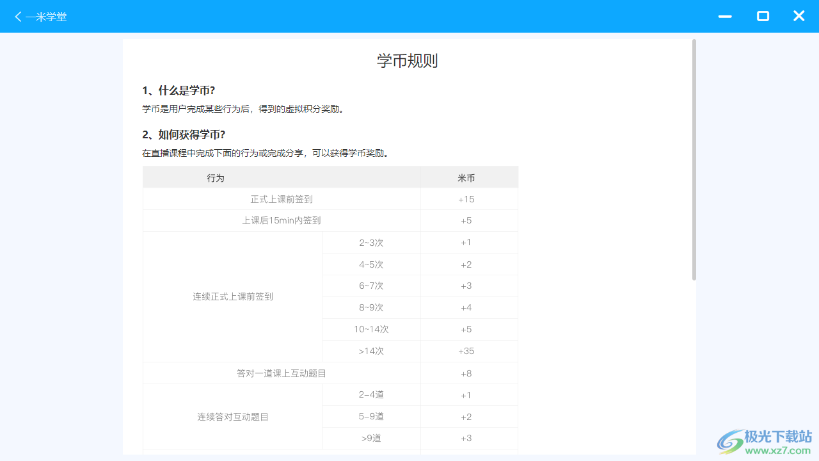The width and height of the screenshot is (819, 461).
Task: Click the 5—9道 cell
Action: (x=372, y=416)
